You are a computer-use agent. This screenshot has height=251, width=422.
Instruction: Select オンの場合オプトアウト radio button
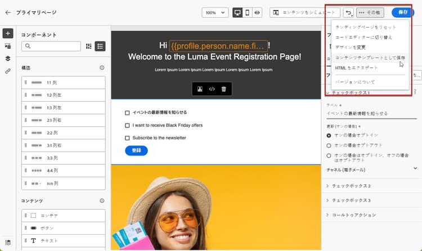[329, 145]
